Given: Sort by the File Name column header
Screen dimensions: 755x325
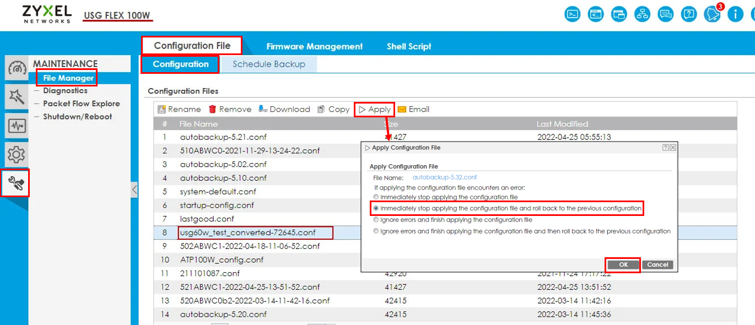Looking at the screenshot, I should pyautogui.click(x=198, y=124).
